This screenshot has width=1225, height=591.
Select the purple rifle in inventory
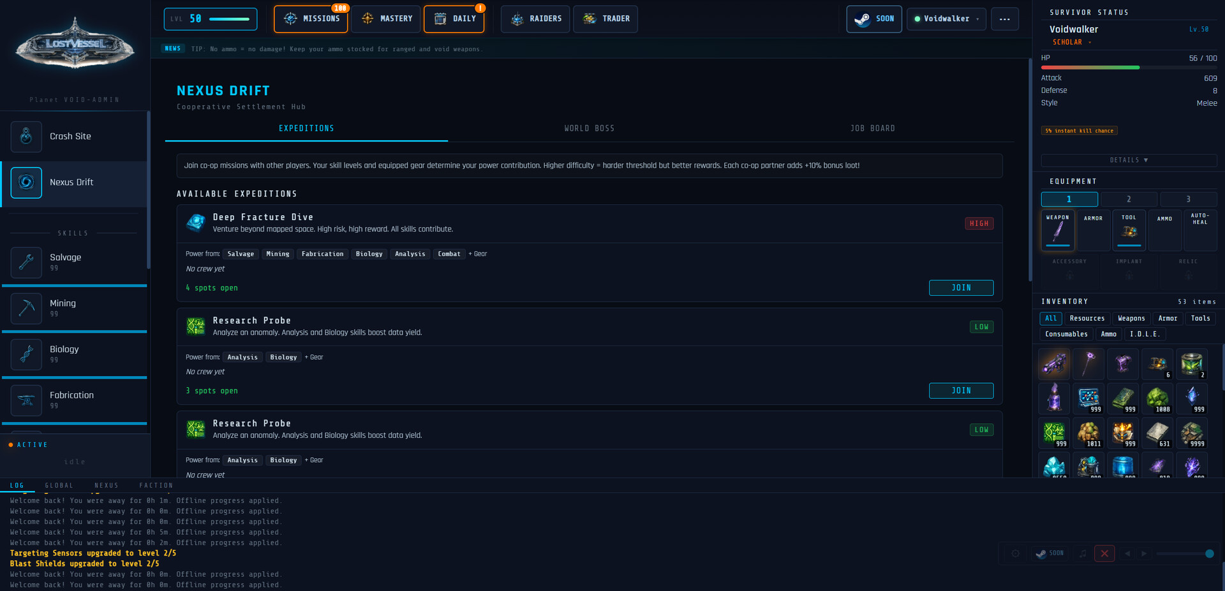1054,364
